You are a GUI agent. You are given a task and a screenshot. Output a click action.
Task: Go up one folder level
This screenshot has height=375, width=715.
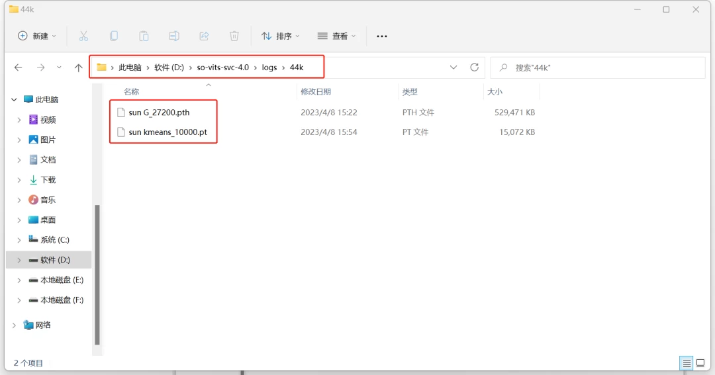78,67
